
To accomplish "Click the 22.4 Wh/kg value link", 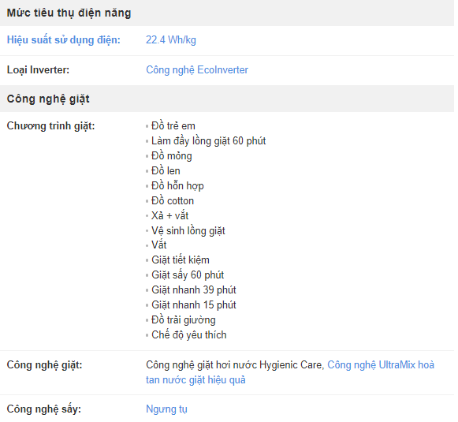I will (x=171, y=39).
